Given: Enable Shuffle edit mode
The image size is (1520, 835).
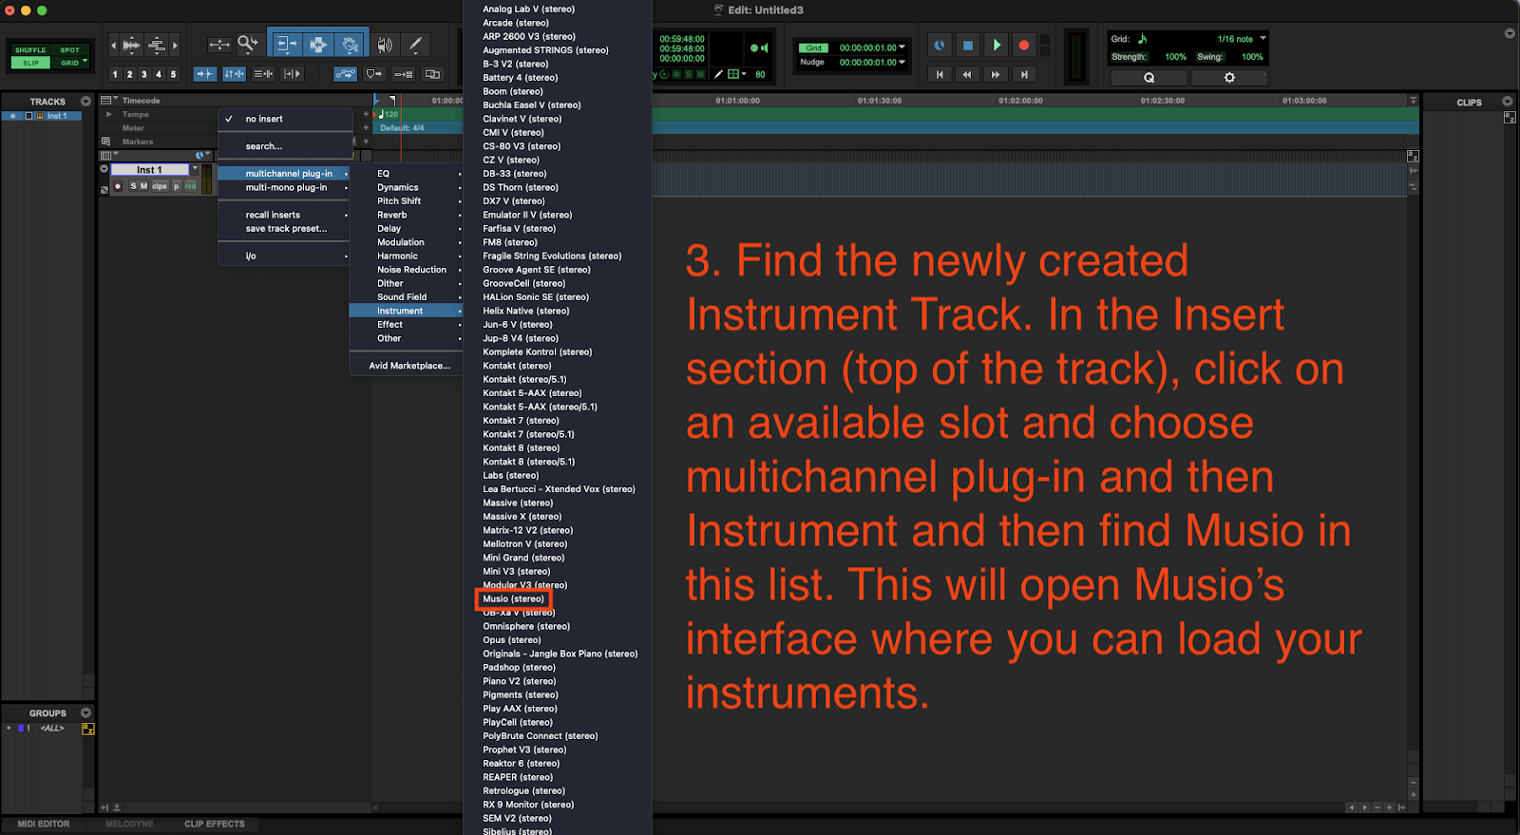Looking at the screenshot, I should coord(30,50).
